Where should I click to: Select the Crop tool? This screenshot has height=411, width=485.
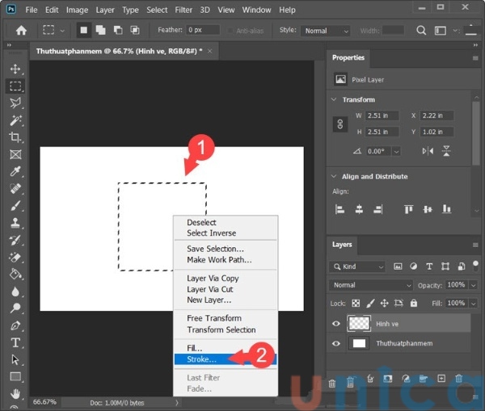click(x=15, y=137)
